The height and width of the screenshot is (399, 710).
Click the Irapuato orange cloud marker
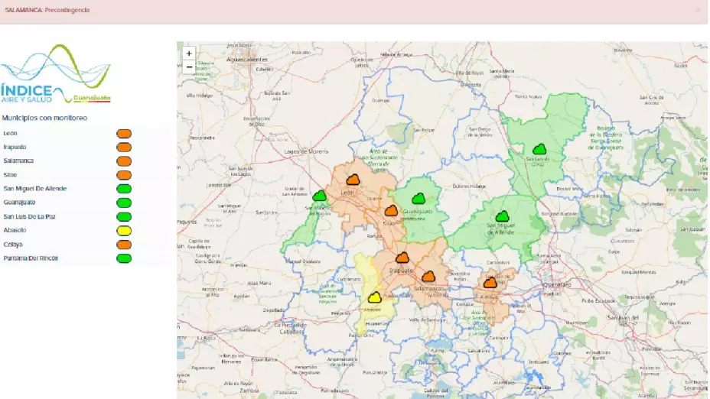coord(402,258)
